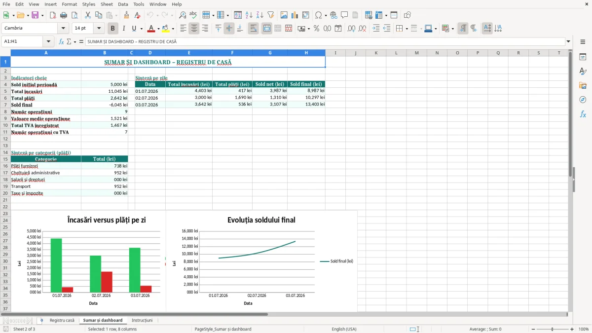
Task: Open the background color dropdown arrow
Action: pyautogui.click(x=173, y=29)
